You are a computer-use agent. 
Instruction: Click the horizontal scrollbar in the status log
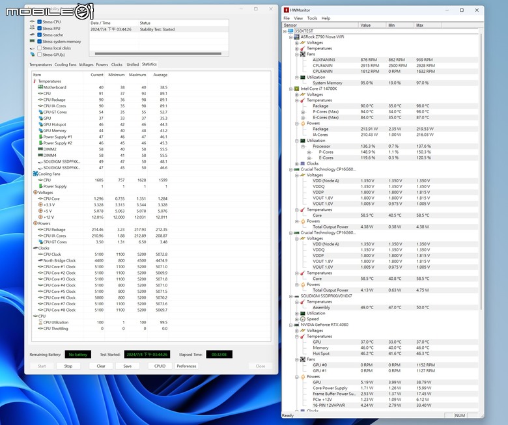(158, 53)
